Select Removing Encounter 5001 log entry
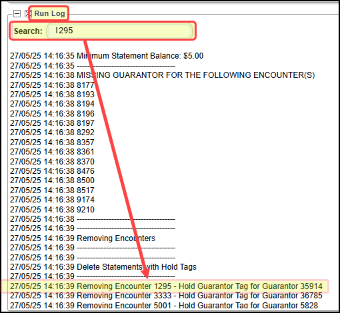This screenshot has height=313, width=340. (164, 306)
